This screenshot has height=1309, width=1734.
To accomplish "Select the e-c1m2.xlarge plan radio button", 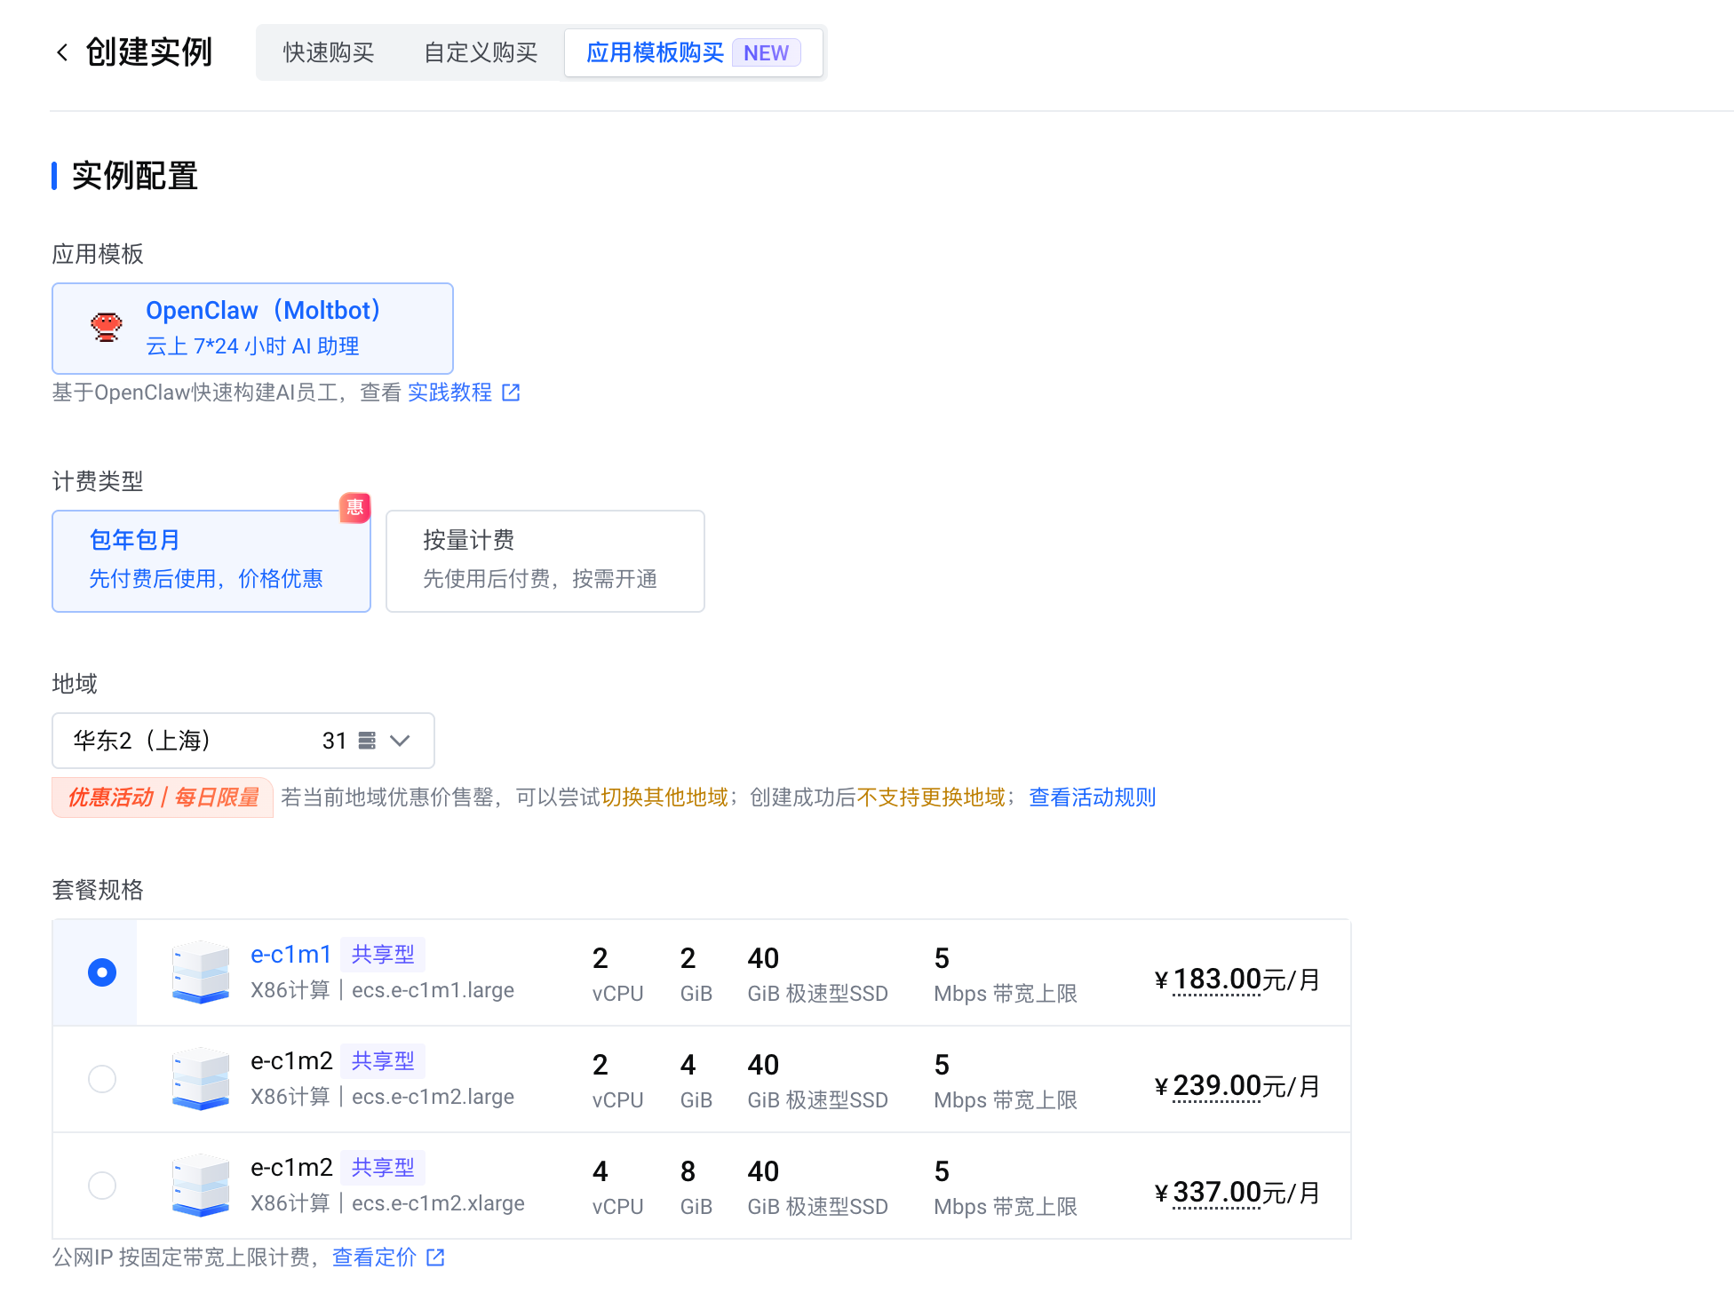I will tap(102, 1185).
